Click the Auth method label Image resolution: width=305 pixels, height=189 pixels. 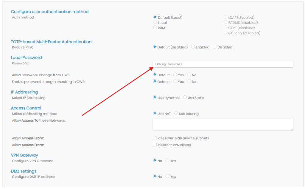(23, 17)
